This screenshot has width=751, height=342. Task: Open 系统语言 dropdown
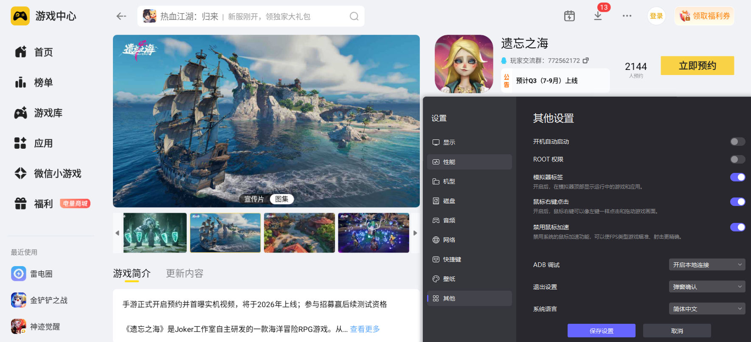707,309
